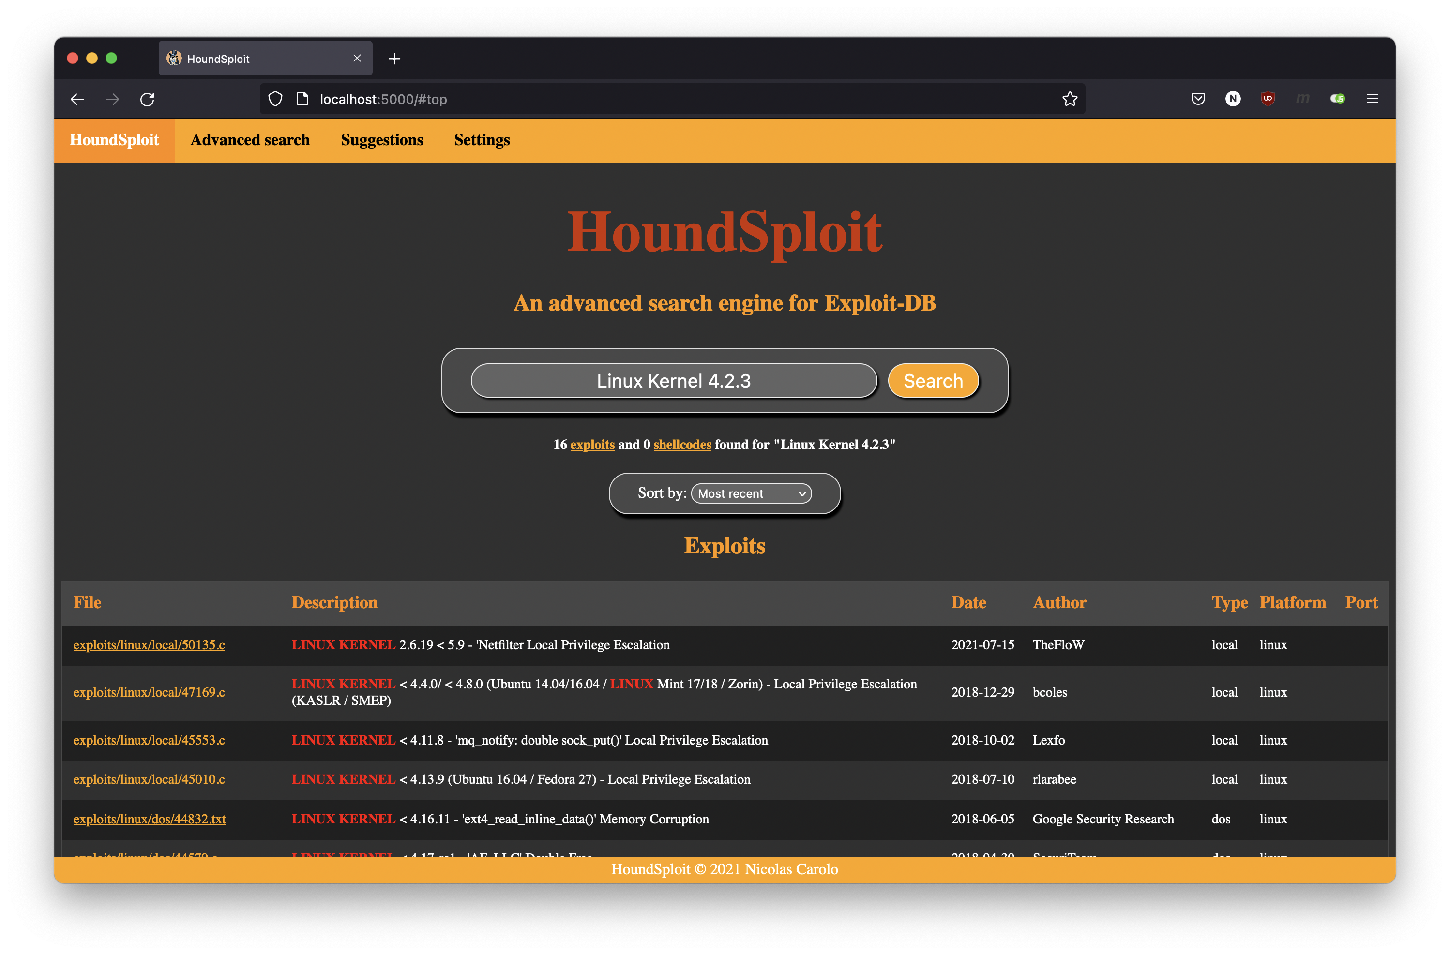Click the green JS toggle extension
The width and height of the screenshot is (1450, 955).
pyautogui.click(x=1337, y=99)
